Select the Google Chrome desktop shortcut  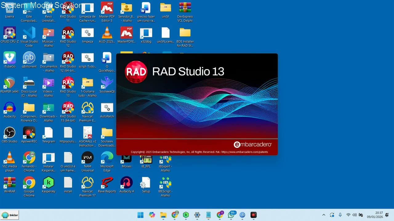pyautogui.click(x=29, y=187)
